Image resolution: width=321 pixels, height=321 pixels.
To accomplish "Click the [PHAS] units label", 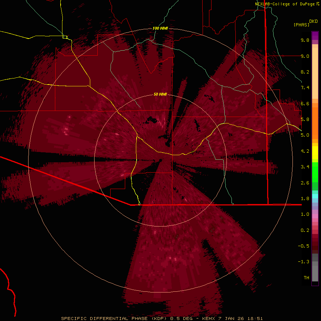I will [x=301, y=25].
